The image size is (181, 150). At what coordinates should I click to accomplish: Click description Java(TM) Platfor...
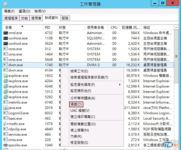point(157,108)
